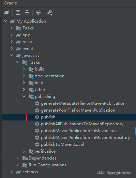Select publishMavenPublicationToMavenLocal task
Screen dimensions: 136x178
pos(80,131)
